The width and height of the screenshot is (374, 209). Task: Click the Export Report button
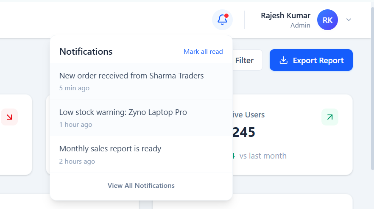(x=311, y=60)
